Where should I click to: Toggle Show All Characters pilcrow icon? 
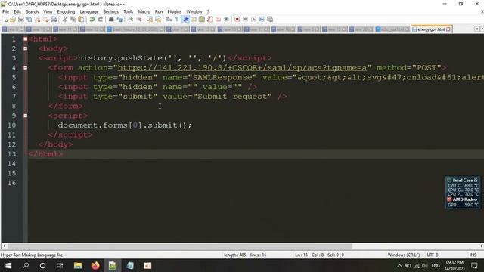pyautogui.click(x=177, y=20)
